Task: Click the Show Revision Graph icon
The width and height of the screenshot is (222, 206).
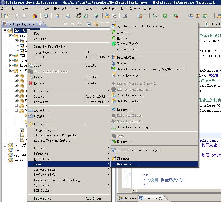Action: [x=114, y=127]
